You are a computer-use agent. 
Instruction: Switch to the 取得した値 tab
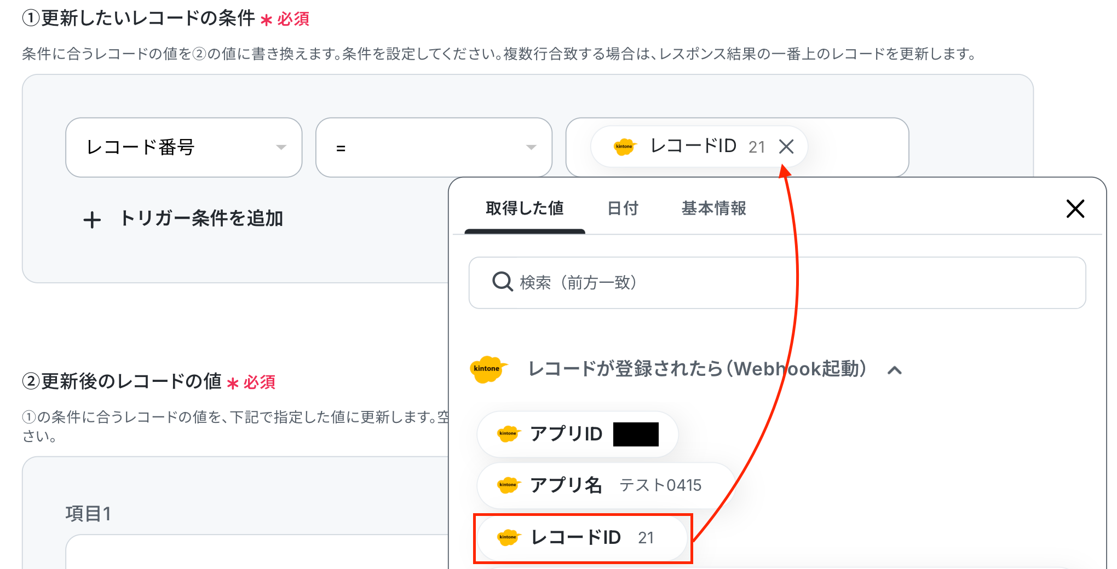coord(525,208)
